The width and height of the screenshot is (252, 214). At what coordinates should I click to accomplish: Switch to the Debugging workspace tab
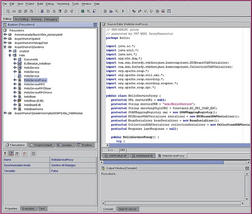pos(50,19)
